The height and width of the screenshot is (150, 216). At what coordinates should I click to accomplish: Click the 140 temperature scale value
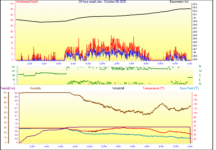[195, 96]
